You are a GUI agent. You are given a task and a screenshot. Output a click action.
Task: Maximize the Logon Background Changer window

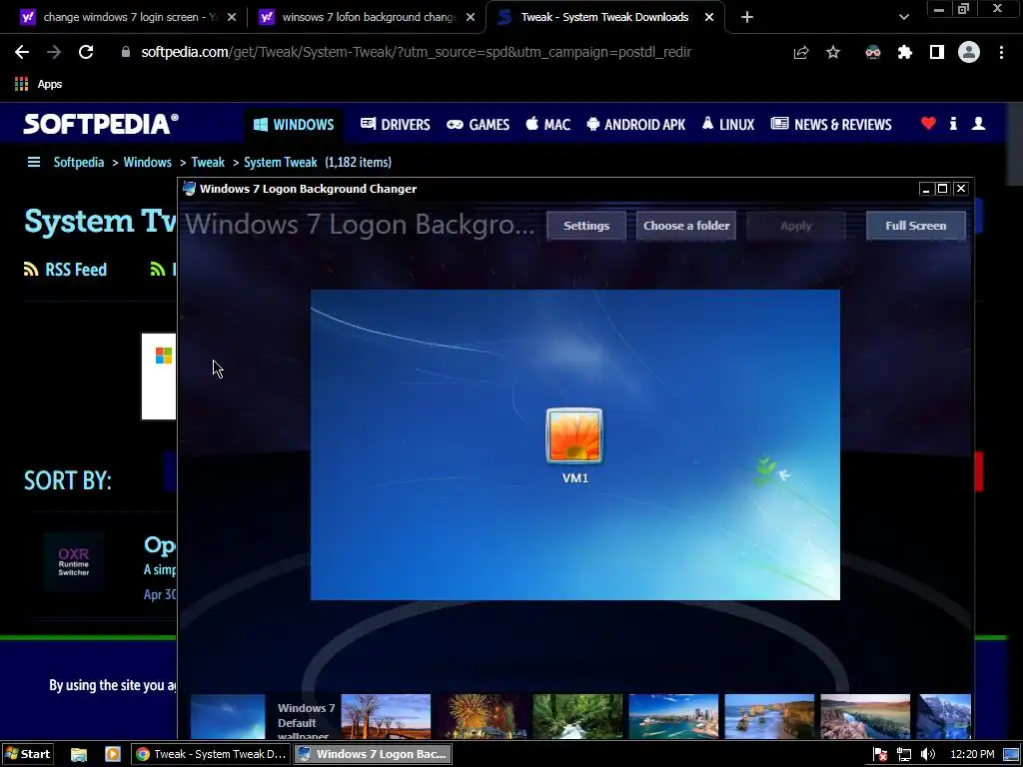point(942,189)
